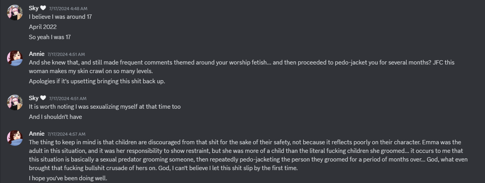Screen dimensions: 485x183
Task: Open the Annie username on the 4:51 AM message
Action: pyautogui.click(x=37, y=54)
